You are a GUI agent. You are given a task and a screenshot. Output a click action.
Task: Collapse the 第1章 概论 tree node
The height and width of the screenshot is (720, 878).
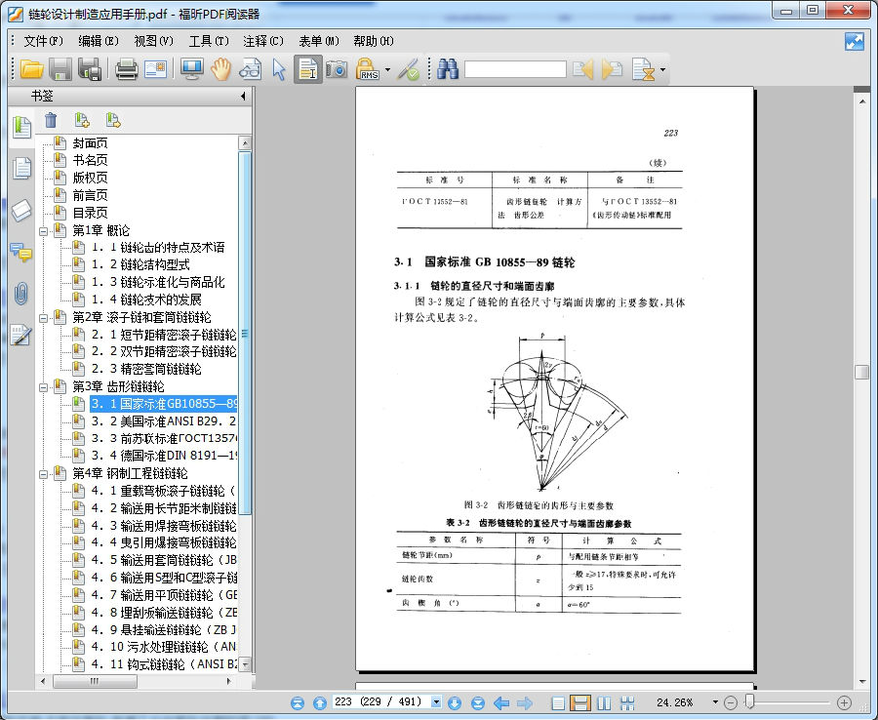pos(43,231)
